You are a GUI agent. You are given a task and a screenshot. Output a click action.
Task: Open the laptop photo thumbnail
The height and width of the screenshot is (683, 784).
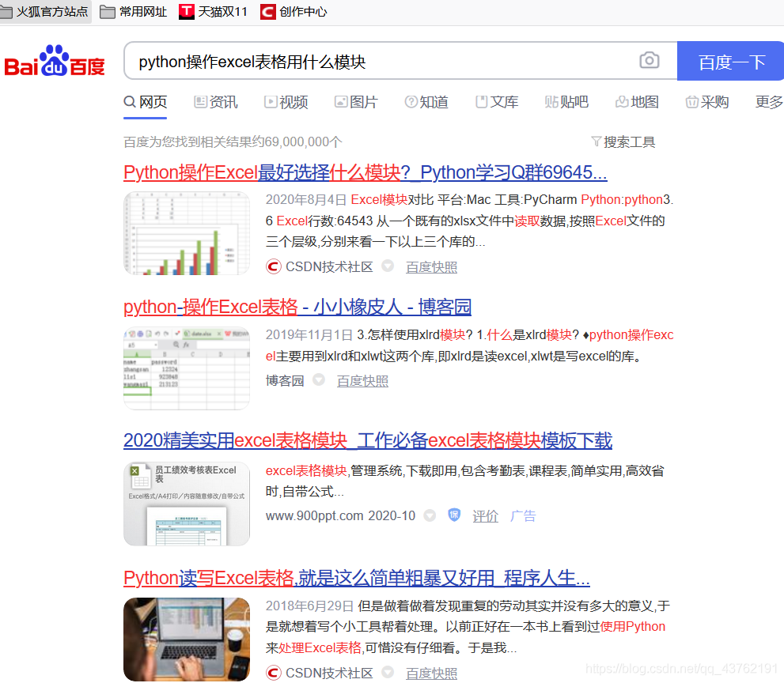pos(187,639)
